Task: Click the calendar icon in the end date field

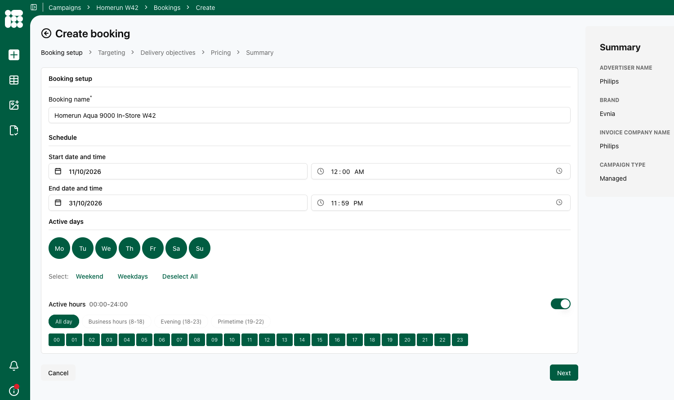Action: click(58, 203)
